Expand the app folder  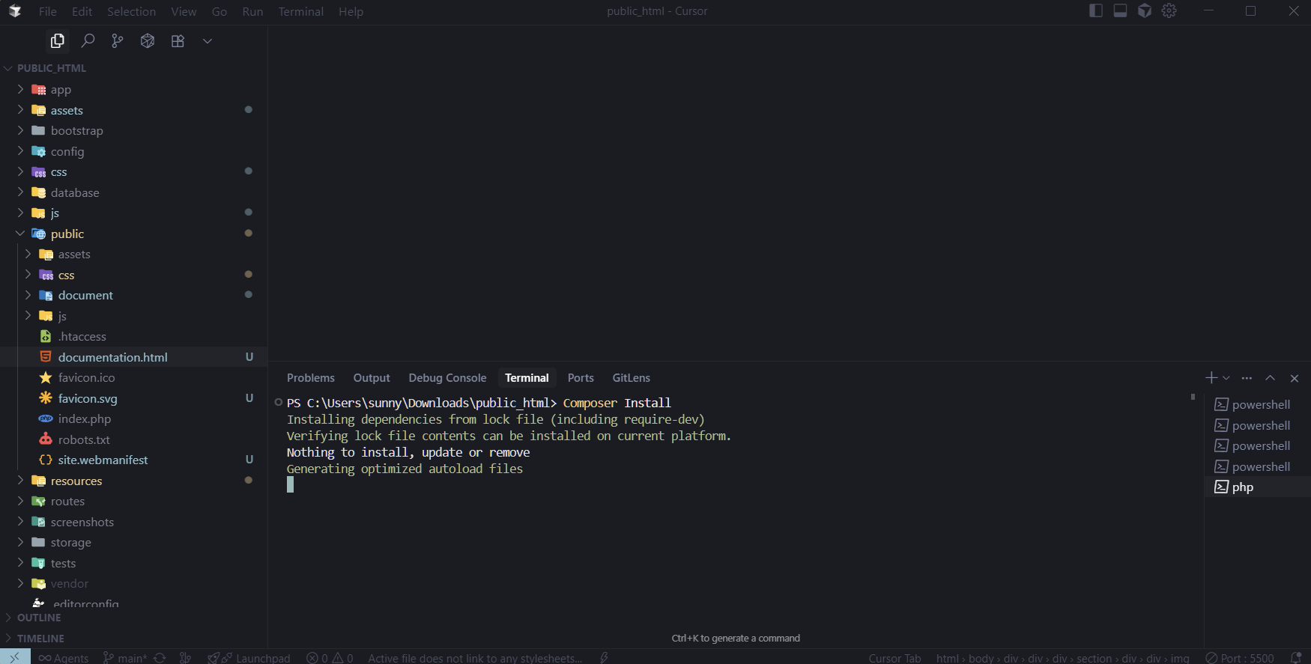click(x=61, y=90)
